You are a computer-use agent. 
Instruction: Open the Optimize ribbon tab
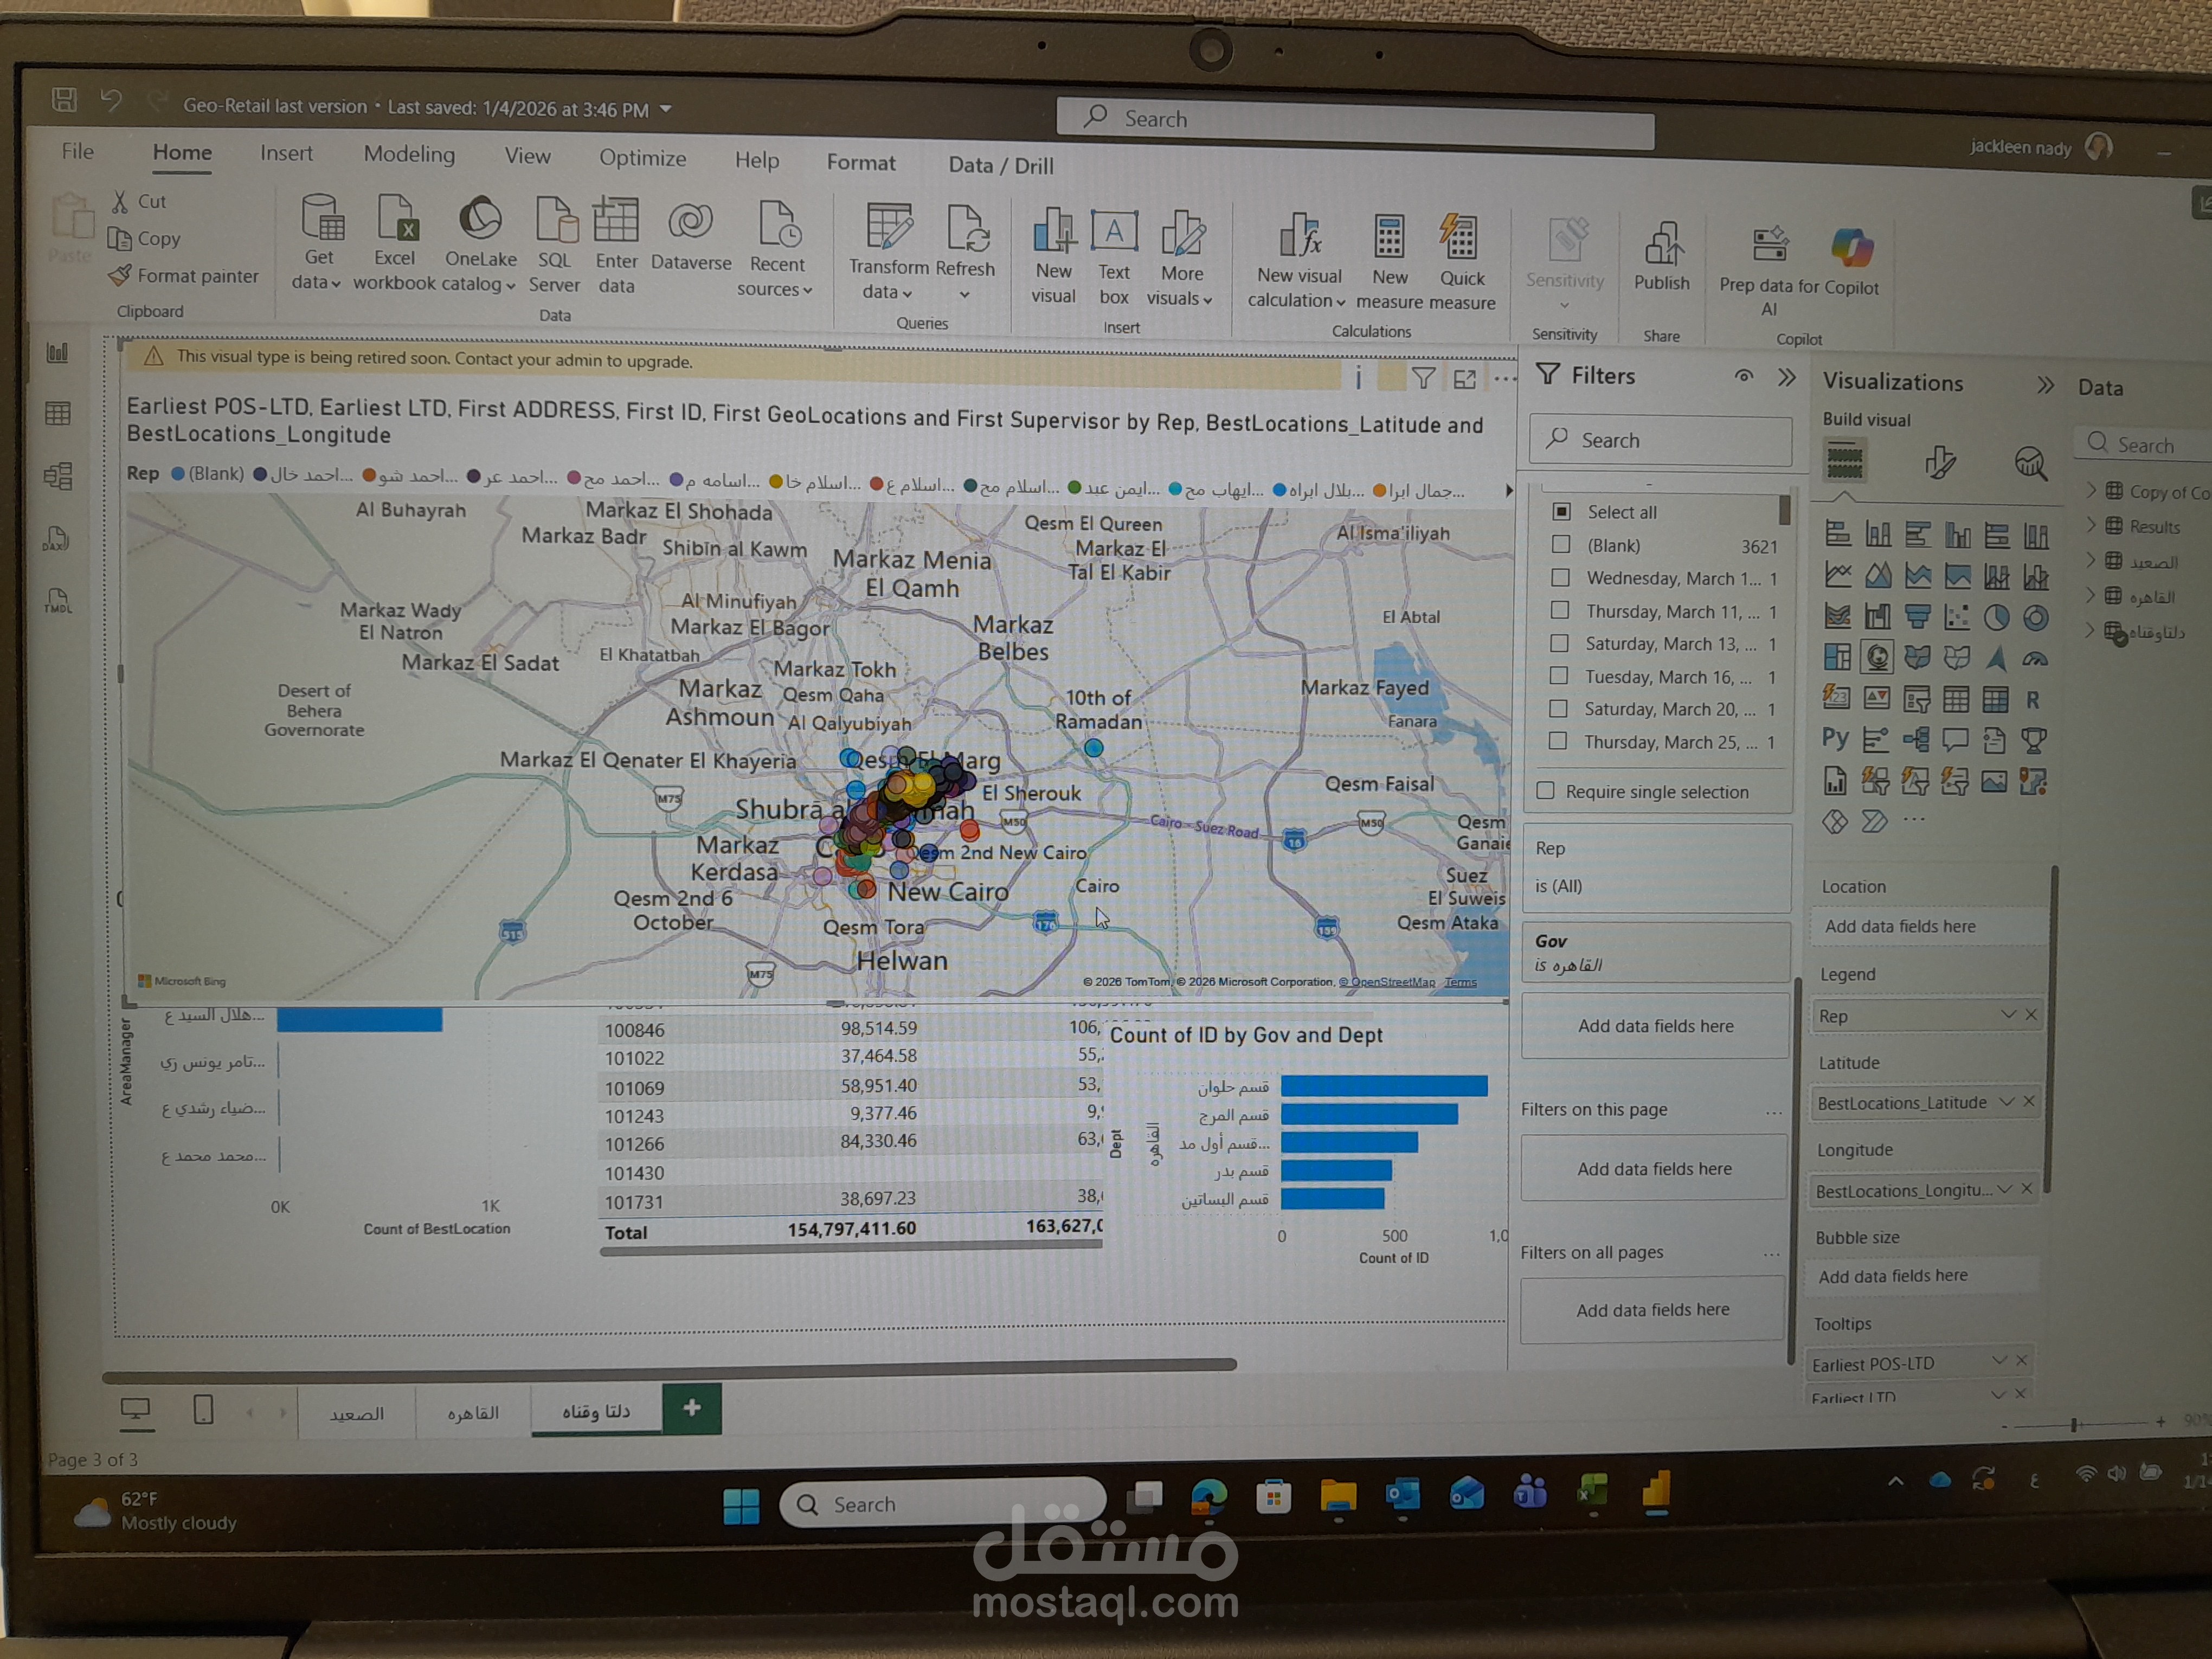(642, 158)
